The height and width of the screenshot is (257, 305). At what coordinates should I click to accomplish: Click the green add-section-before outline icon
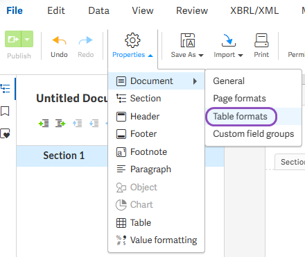point(44,124)
